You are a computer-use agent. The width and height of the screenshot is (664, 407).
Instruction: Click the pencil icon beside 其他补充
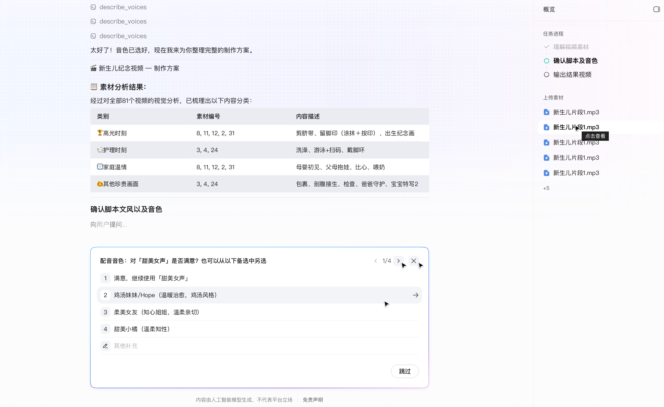click(105, 346)
